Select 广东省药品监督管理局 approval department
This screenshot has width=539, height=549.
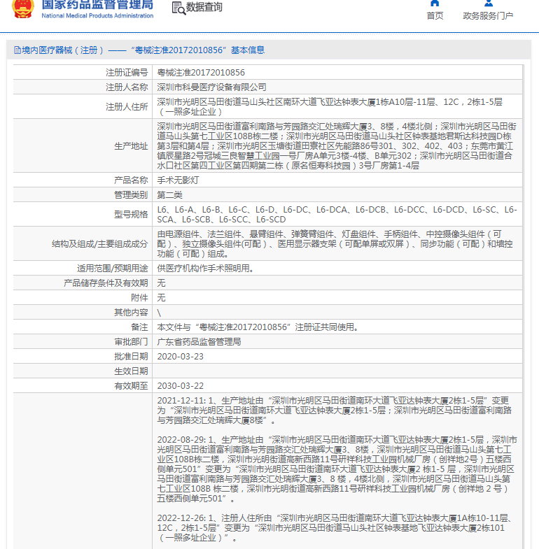tap(199, 342)
